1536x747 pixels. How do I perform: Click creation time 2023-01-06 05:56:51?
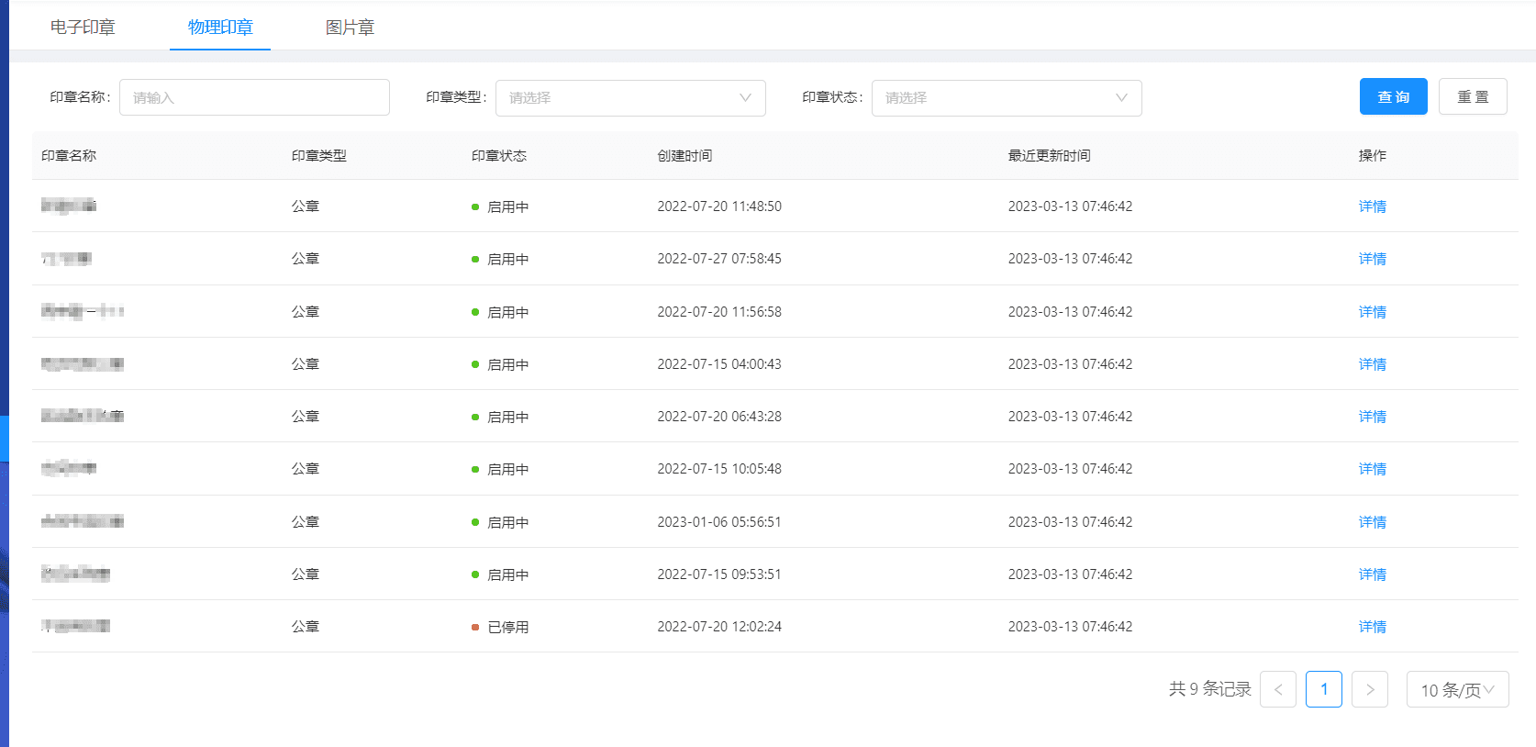point(719,522)
